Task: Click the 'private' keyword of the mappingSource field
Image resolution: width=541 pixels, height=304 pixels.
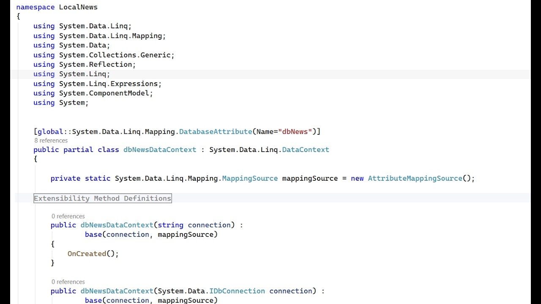Action: point(66,178)
